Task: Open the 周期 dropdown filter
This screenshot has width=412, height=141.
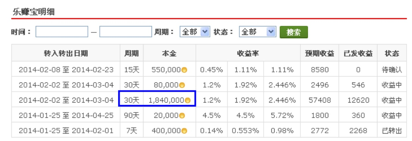Action: 195,32
